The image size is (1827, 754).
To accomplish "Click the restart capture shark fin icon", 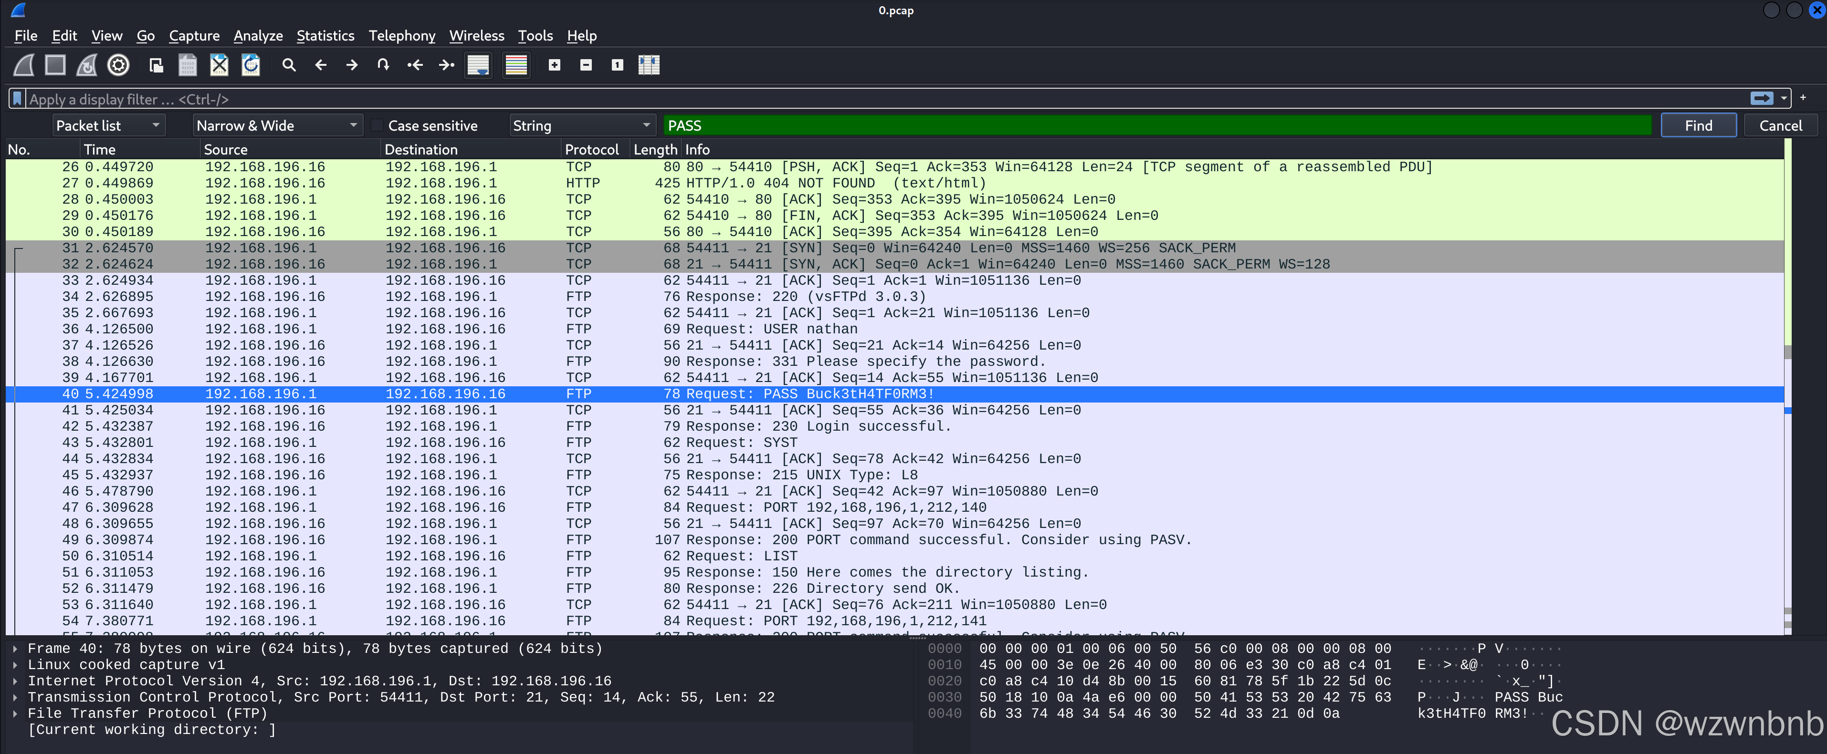I will (86, 65).
